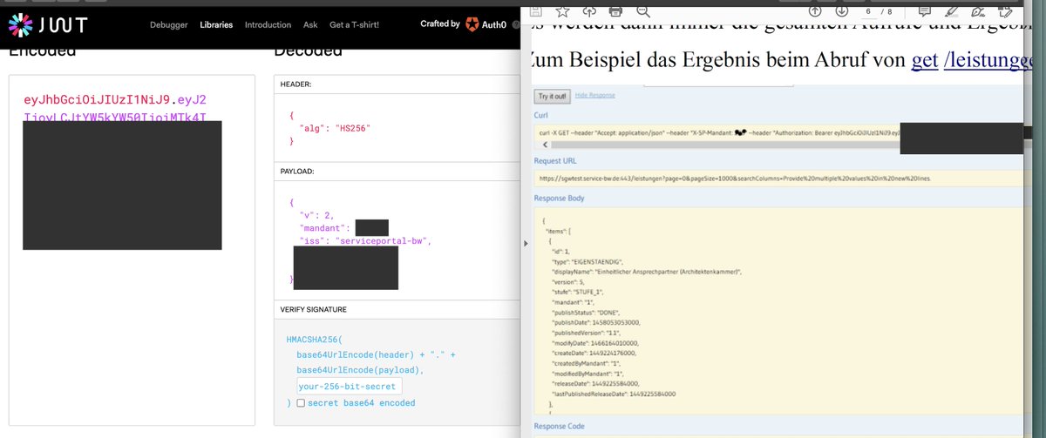This screenshot has width=1046, height=438.
Task: Toggle secret base64 encoded checkbox
Action: tap(301, 403)
